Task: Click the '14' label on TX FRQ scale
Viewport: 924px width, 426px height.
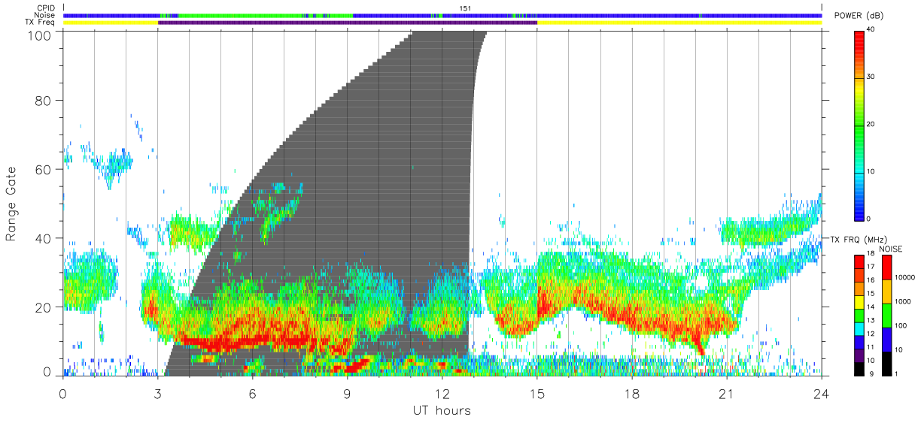Action: pyautogui.click(x=871, y=307)
